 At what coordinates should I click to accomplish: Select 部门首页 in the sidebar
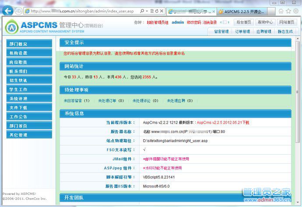pyautogui.click(x=29, y=126)
